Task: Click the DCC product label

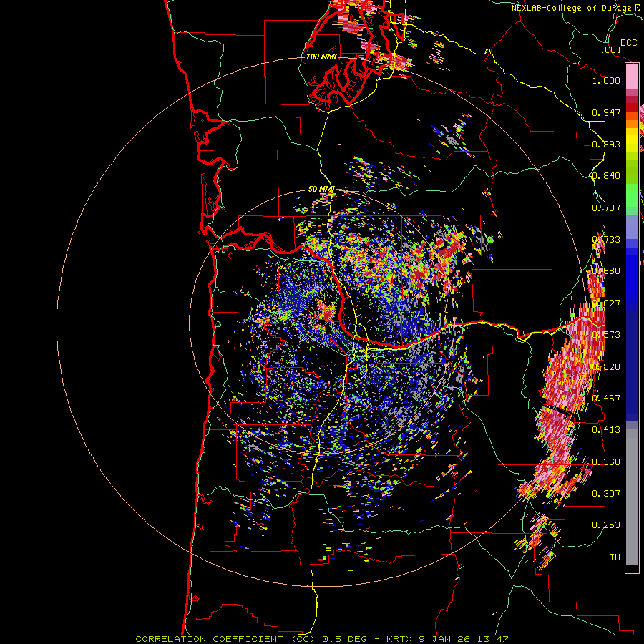Action: 629,43
